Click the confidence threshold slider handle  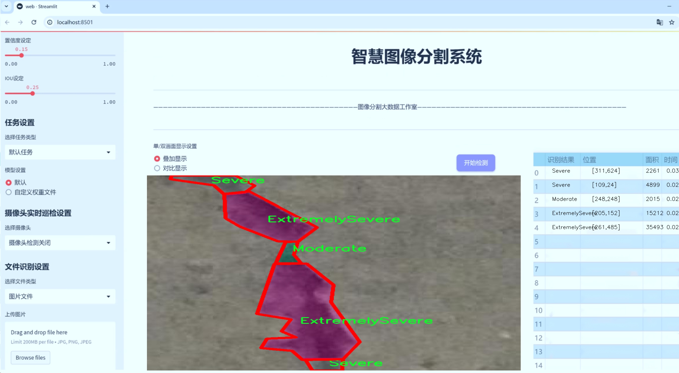22,55
